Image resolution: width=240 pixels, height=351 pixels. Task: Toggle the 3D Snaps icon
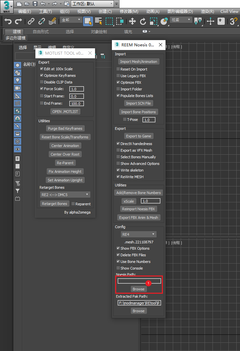[x=233, y=21]
